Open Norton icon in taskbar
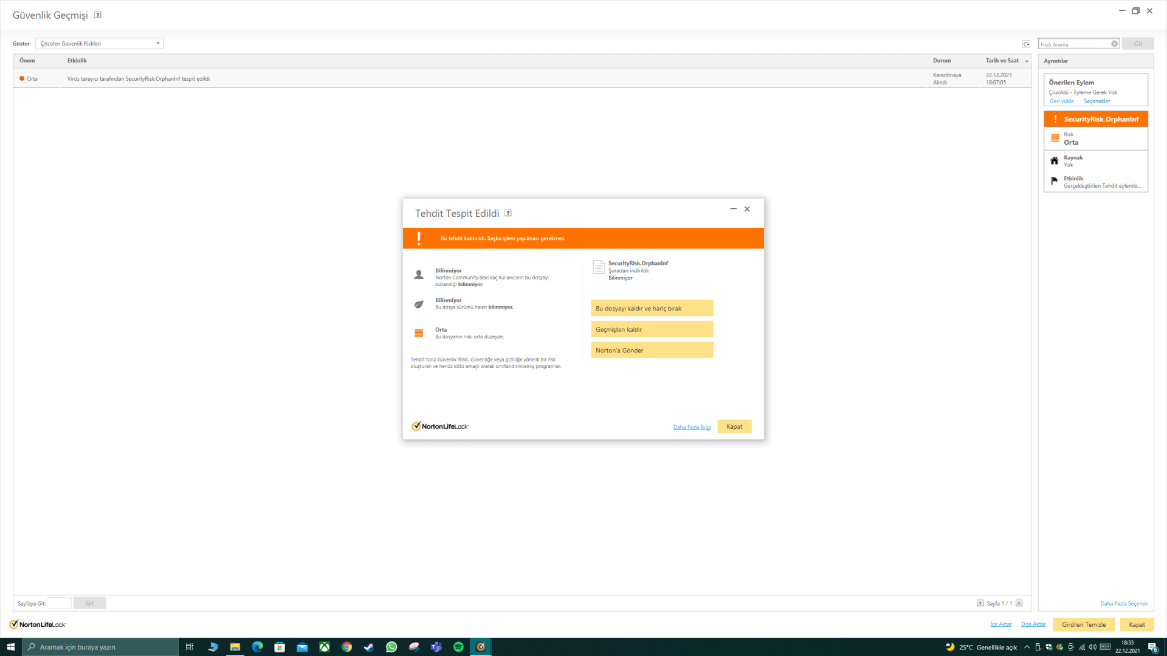 (x=481, y=647)
